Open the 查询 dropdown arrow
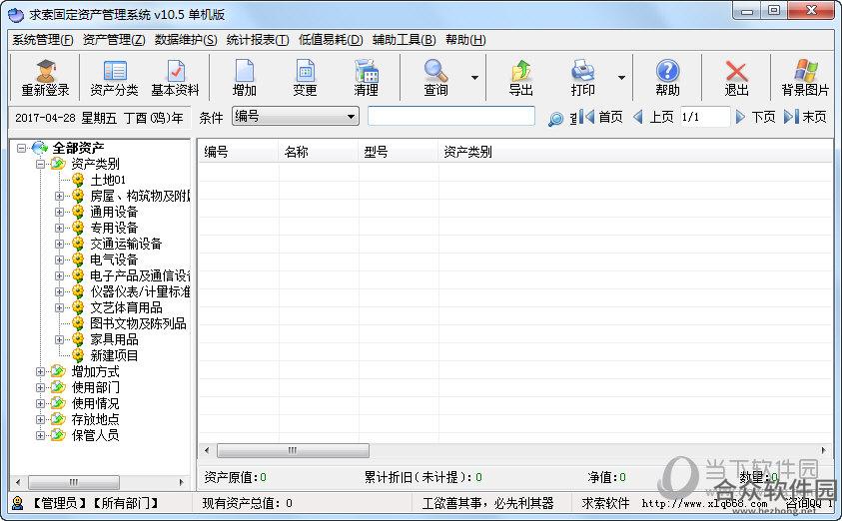This screenshot has width=842, height=521. 474,78
